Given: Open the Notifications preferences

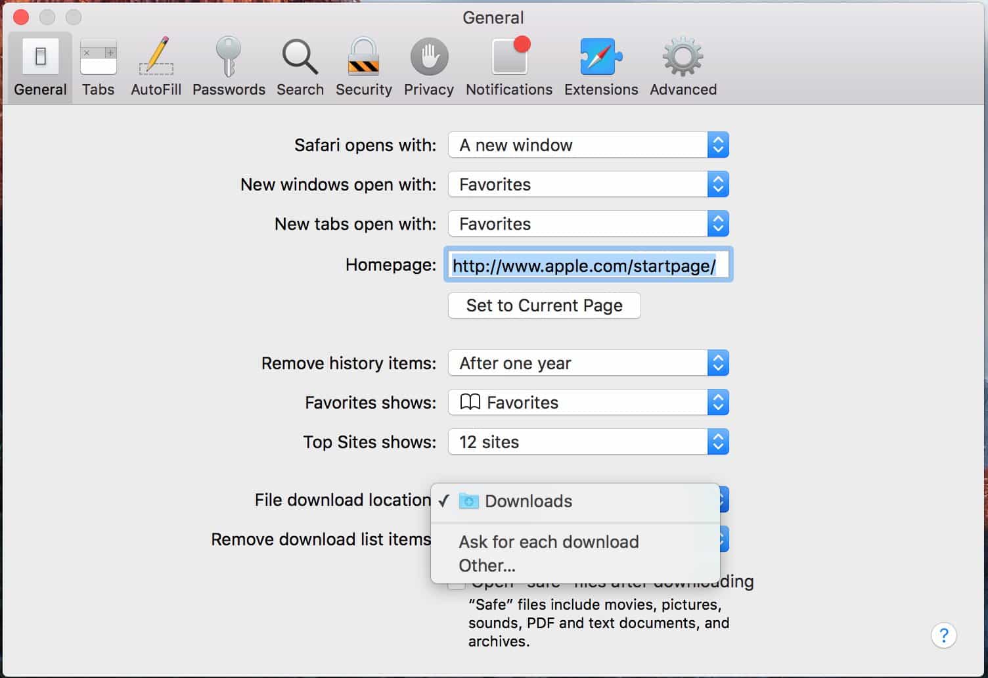Looking at the screenshot, I should point(508,66).
